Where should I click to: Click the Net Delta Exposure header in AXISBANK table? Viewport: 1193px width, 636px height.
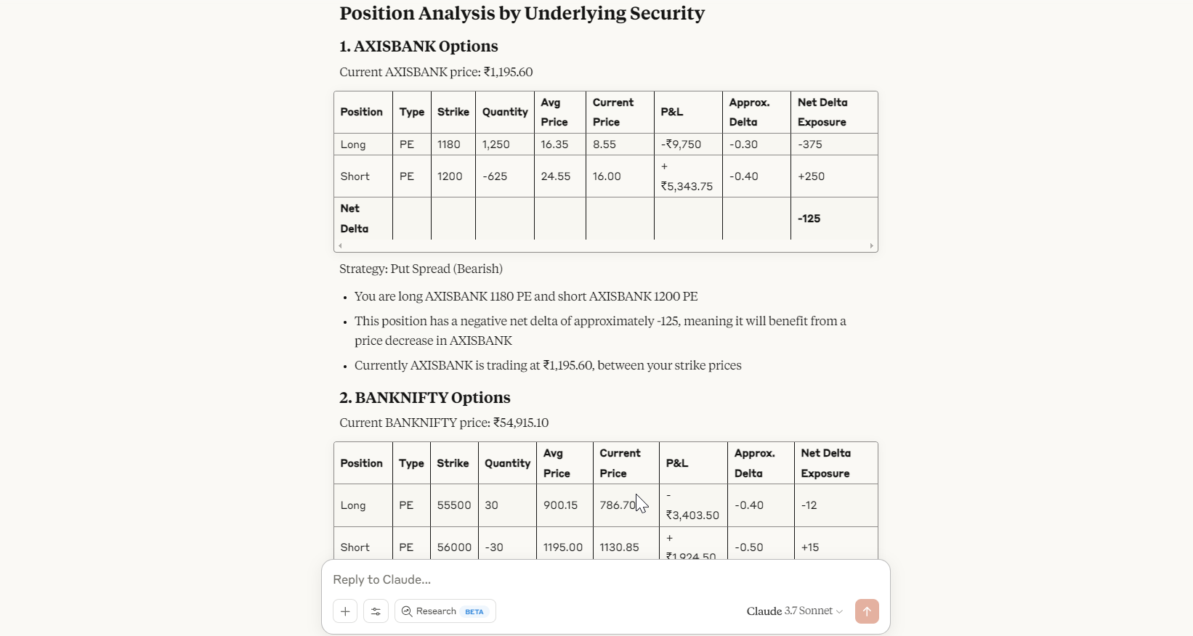click(822, 112)
